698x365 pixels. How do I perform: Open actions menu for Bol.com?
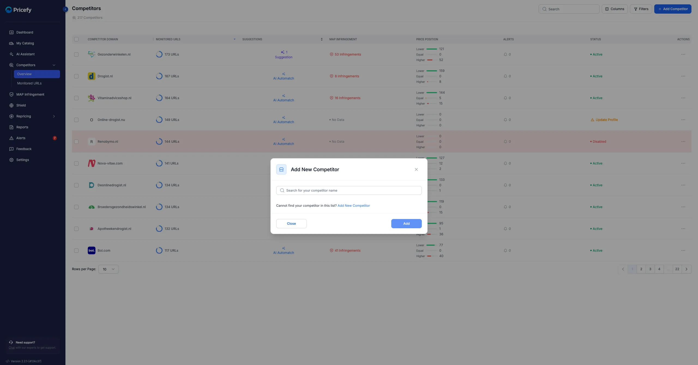[x=683, y=251]
